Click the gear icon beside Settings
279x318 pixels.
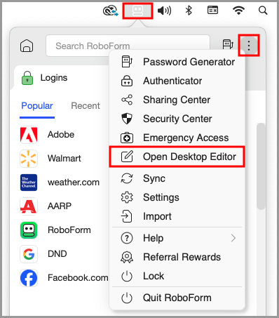[127, 197]
